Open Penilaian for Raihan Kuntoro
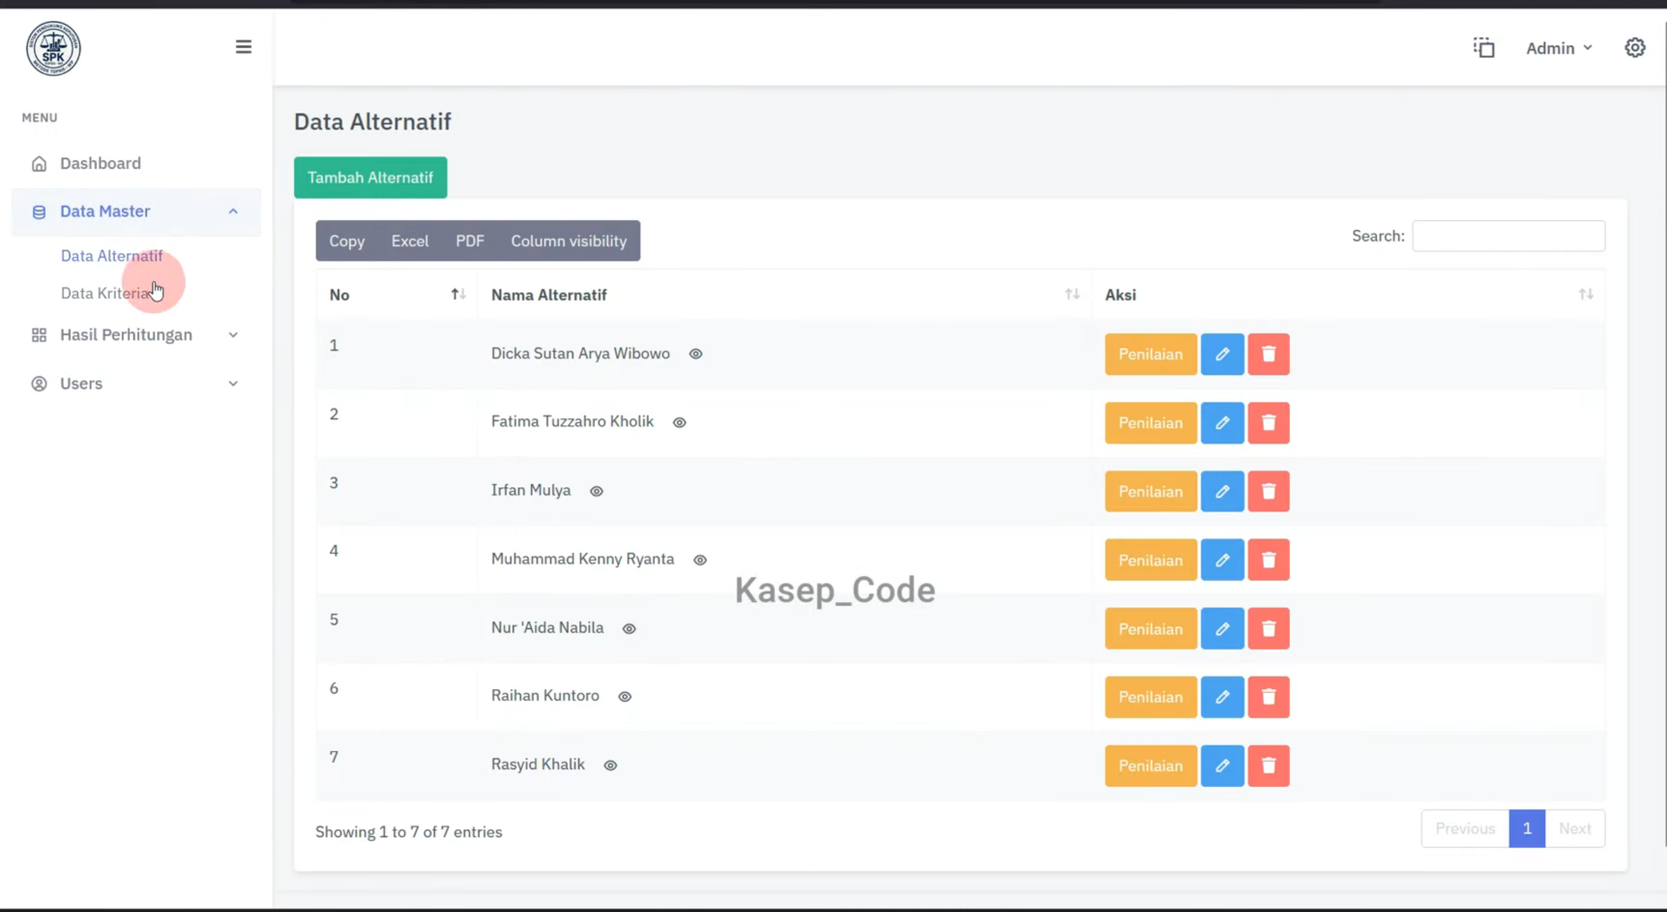The width and height of the screenshot is (1667, 912). (x=1150, y=698)
